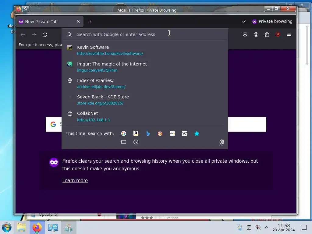Maximize the Firefox window
This screenshot has width=312, height=234.
click(276, 9)
